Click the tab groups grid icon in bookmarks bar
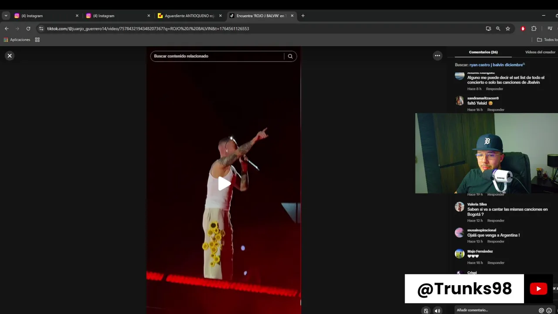Image resolution: width=558 pixels, height=314 pixels. [x=37, y=40]
